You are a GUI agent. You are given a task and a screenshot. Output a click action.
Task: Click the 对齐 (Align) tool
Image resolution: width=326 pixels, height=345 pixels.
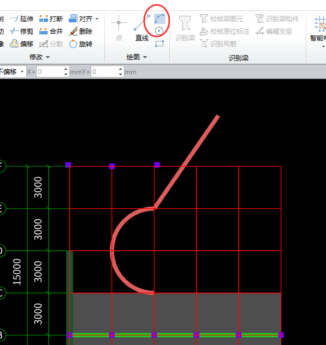(x=81, y=19)
